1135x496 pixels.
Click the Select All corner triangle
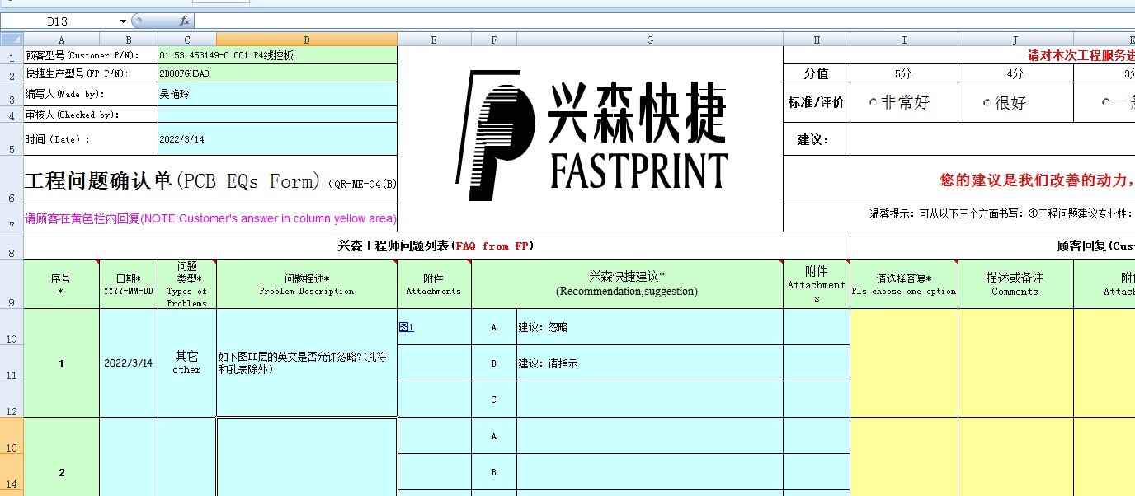12,39
